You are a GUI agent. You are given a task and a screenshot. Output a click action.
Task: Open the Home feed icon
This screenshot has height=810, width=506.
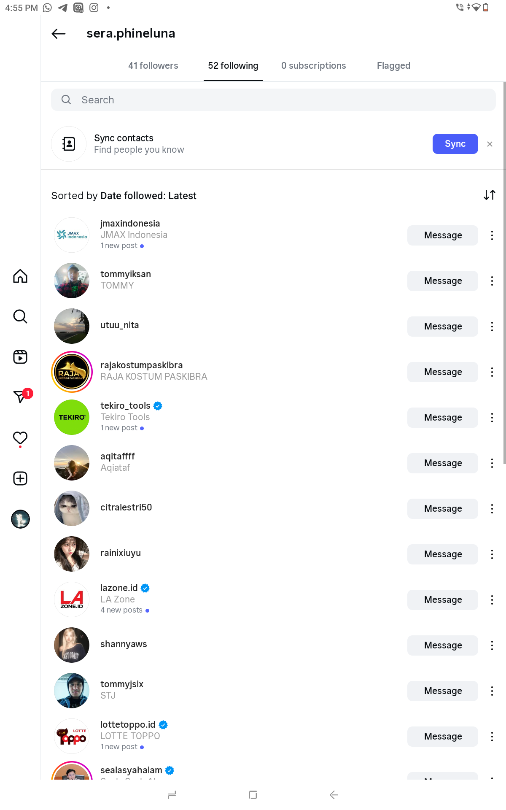point(20,276)
